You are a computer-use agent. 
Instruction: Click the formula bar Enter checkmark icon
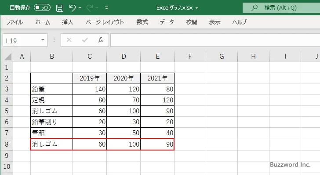(x=85, y=40)
